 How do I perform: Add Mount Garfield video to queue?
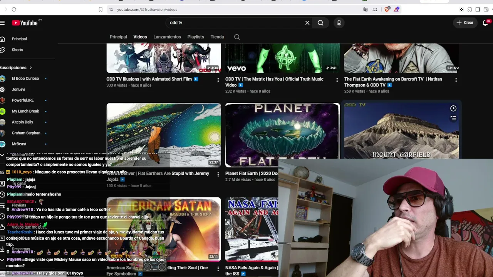[x=453, y=118]
